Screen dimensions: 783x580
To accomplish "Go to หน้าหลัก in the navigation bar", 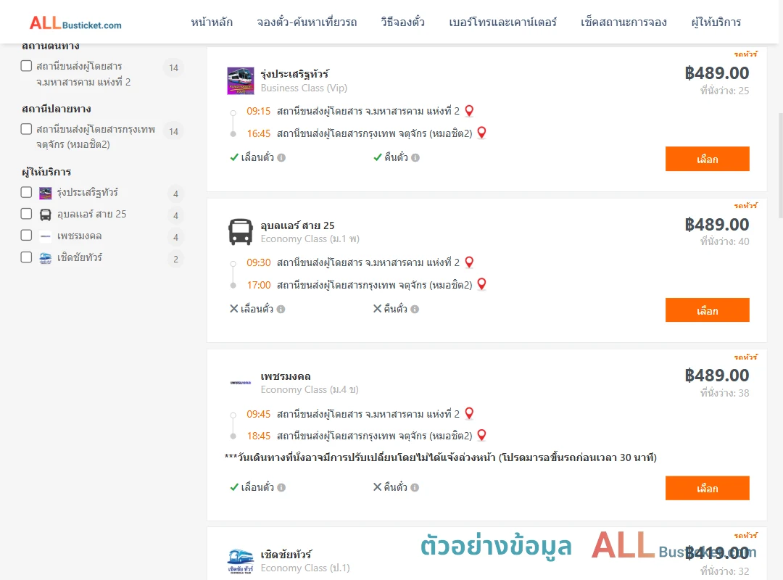I will click(x=212, y=22).
